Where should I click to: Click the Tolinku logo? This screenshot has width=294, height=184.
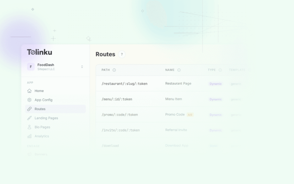click(x=39, y=52)
